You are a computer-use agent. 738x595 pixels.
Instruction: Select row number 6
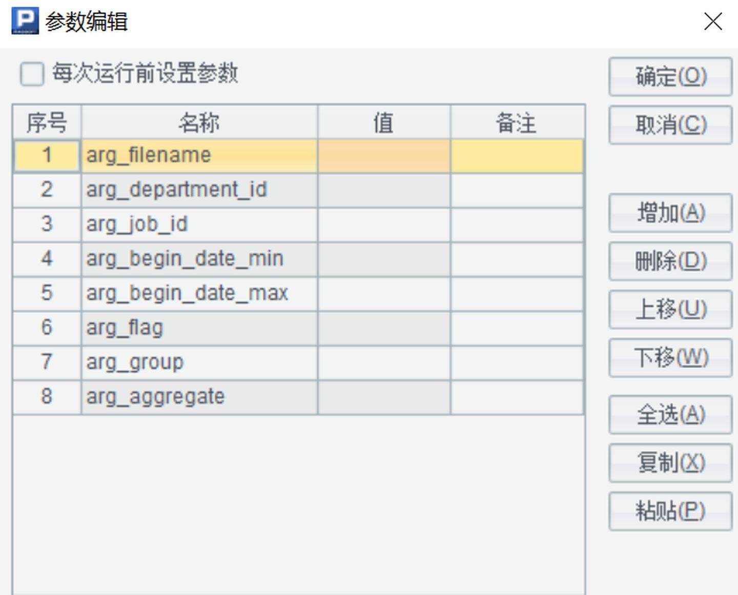[47, 328]
